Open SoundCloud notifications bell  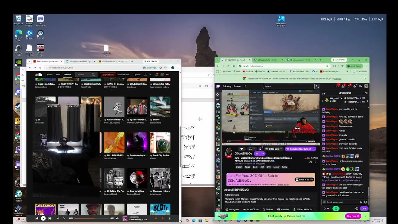tap(157, 75)
